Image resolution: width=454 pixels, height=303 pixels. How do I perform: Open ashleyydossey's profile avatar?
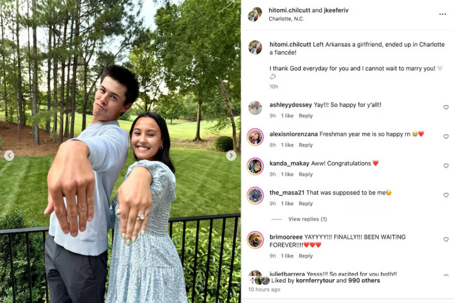click(255, 108)
